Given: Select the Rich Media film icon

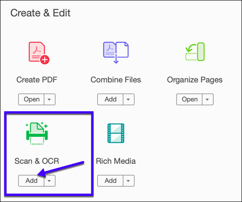Looking at the screenshot, I should (116, 133).
